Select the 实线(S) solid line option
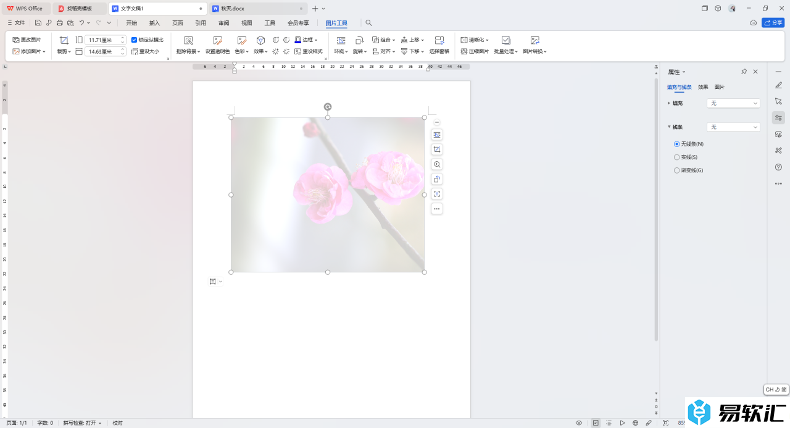 (x=677, y=157)
